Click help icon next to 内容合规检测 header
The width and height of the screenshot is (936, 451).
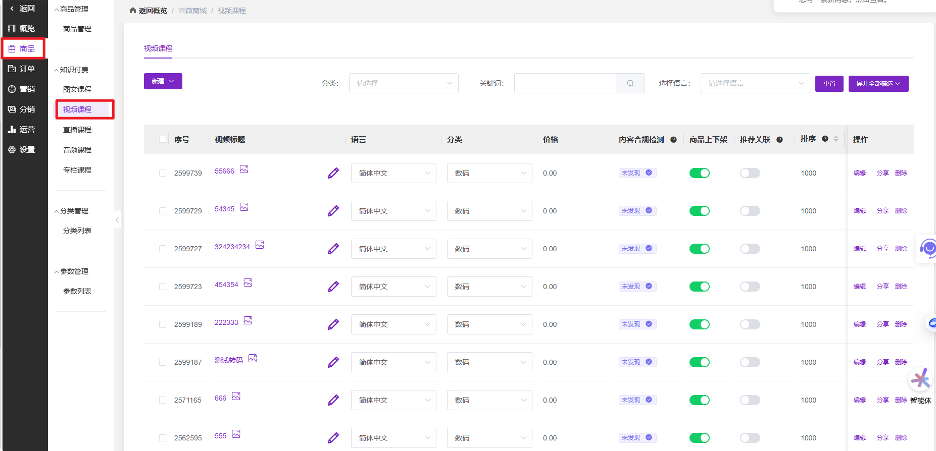pos(673,140)
